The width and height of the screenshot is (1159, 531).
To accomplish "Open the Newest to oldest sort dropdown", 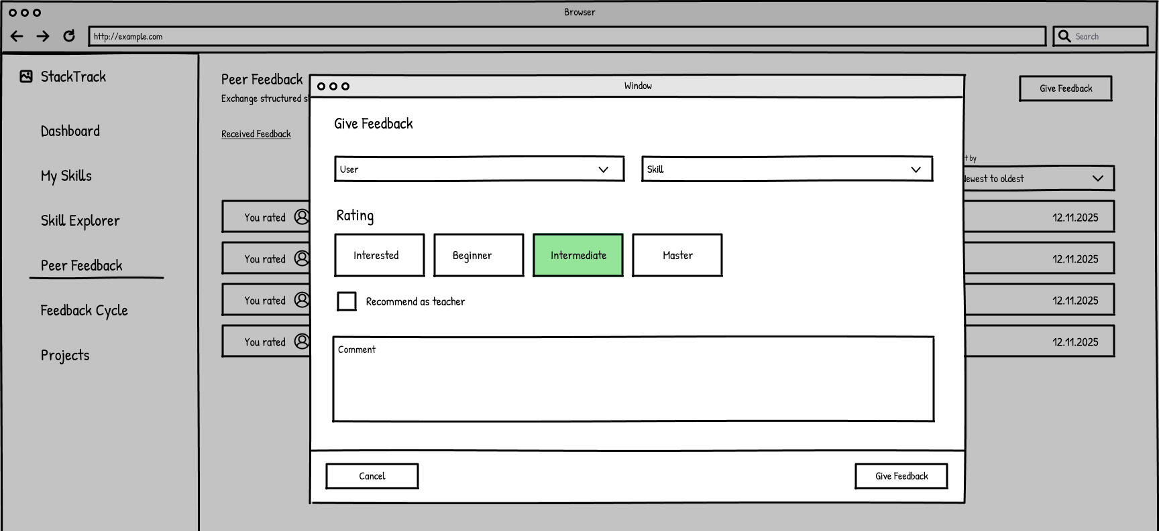I will [x=1039, y=178].
